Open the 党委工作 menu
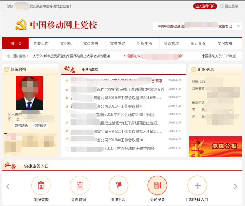Image resolution: width=245 pixels, height=206 pixels. click(x=41, y=43)
